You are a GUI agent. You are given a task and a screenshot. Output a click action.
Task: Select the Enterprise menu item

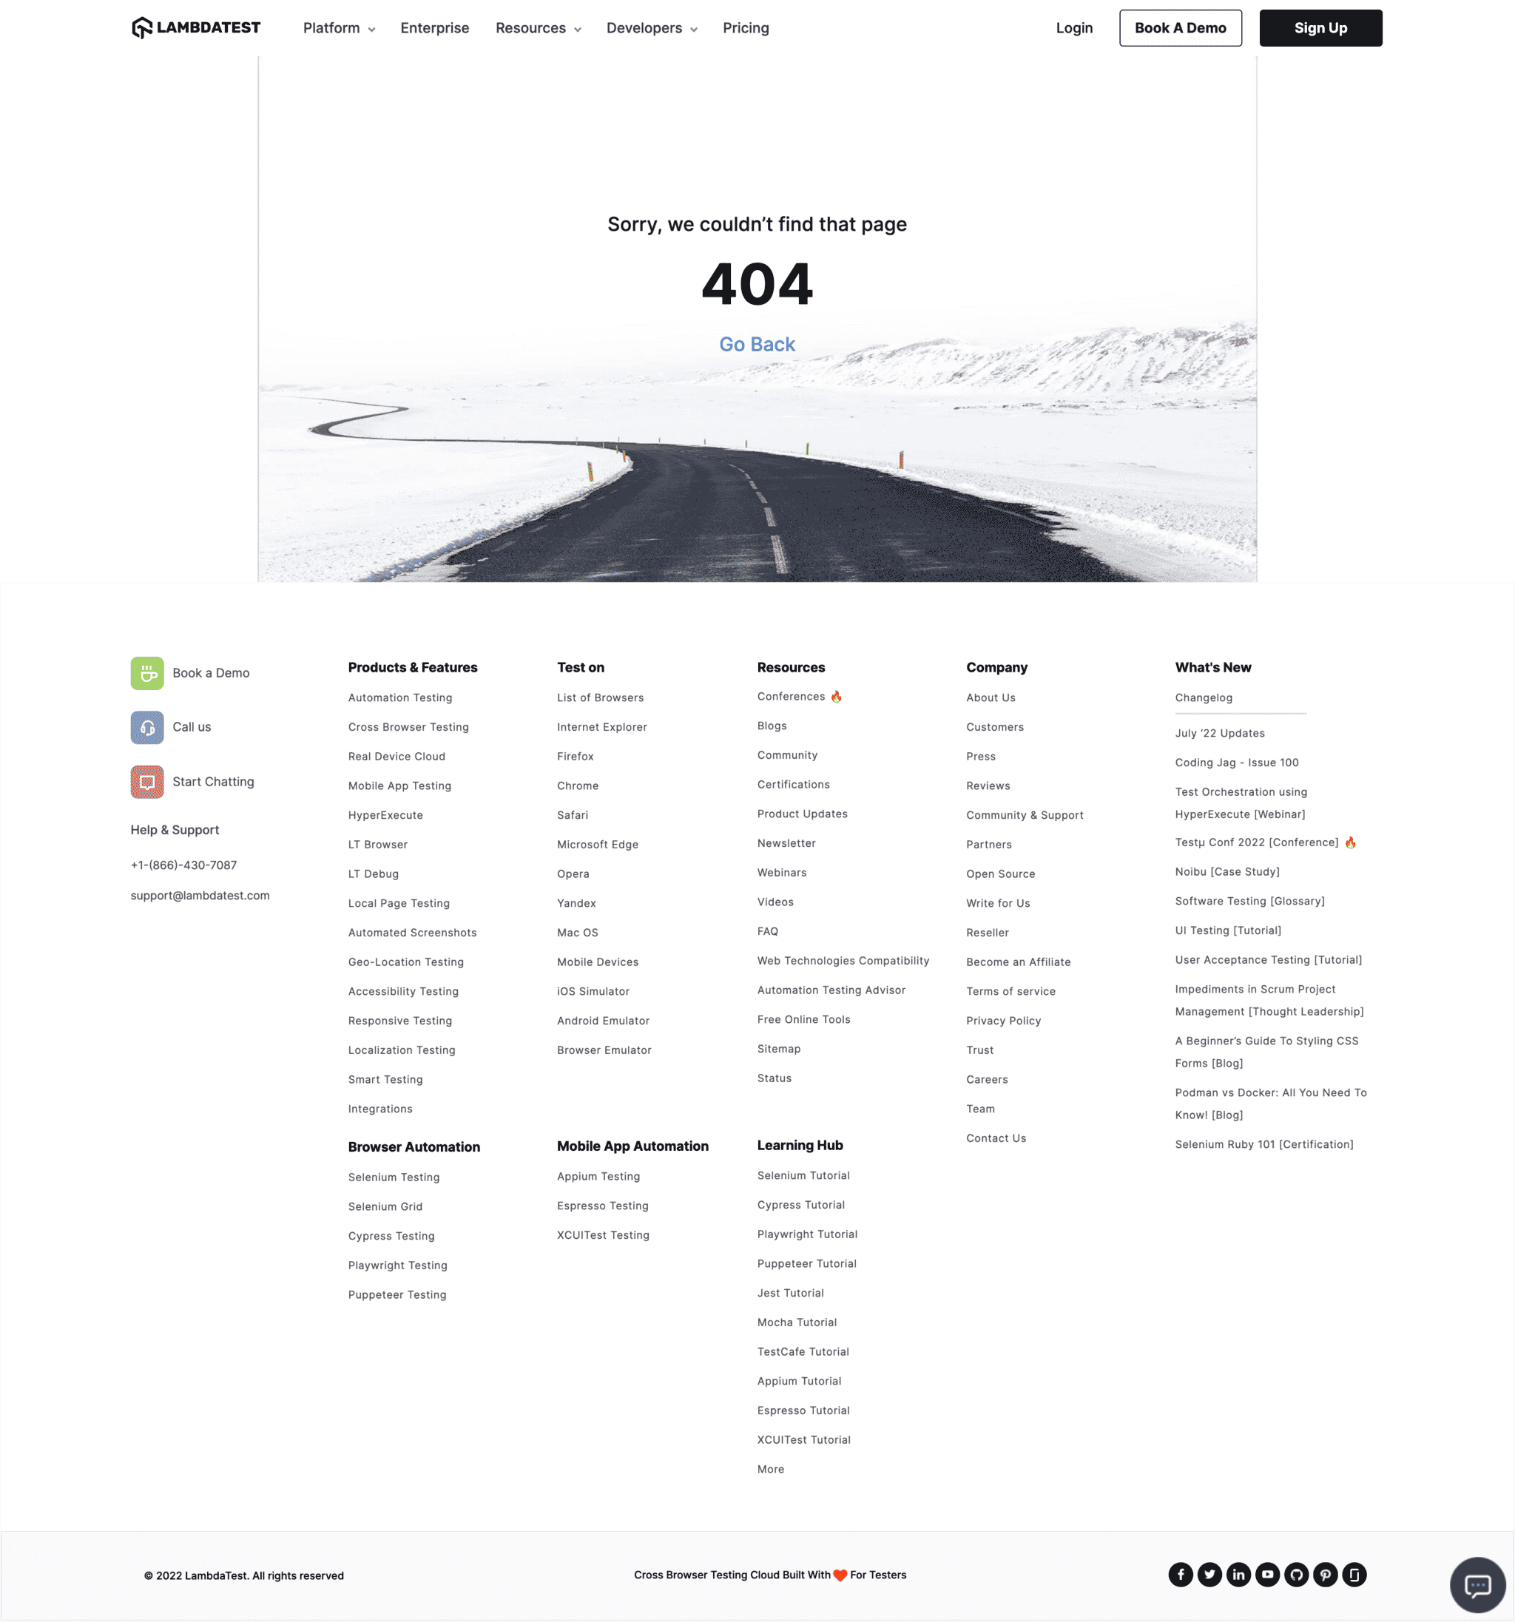(433, 27)
